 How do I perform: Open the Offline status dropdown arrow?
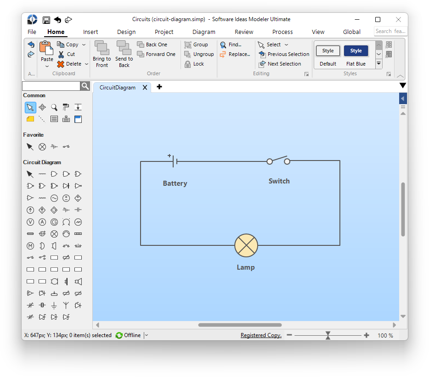pos(147,335)
